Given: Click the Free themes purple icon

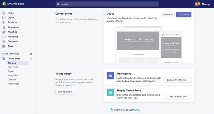Looking at the screenshot, I should pyautogui.click(x=110, y=76).
